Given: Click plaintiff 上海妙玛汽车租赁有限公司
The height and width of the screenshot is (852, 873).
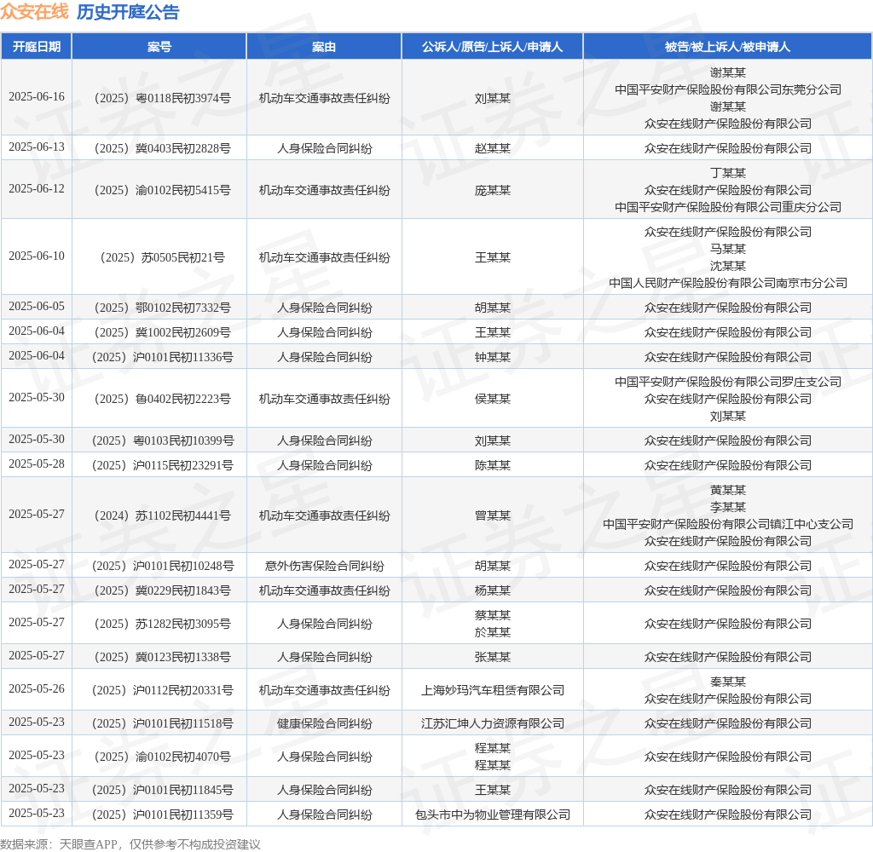Looking at the screenshot, I should click(x=492, y=690).
